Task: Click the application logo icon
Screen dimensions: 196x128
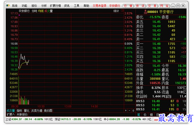Action: [x=8, y=6]
